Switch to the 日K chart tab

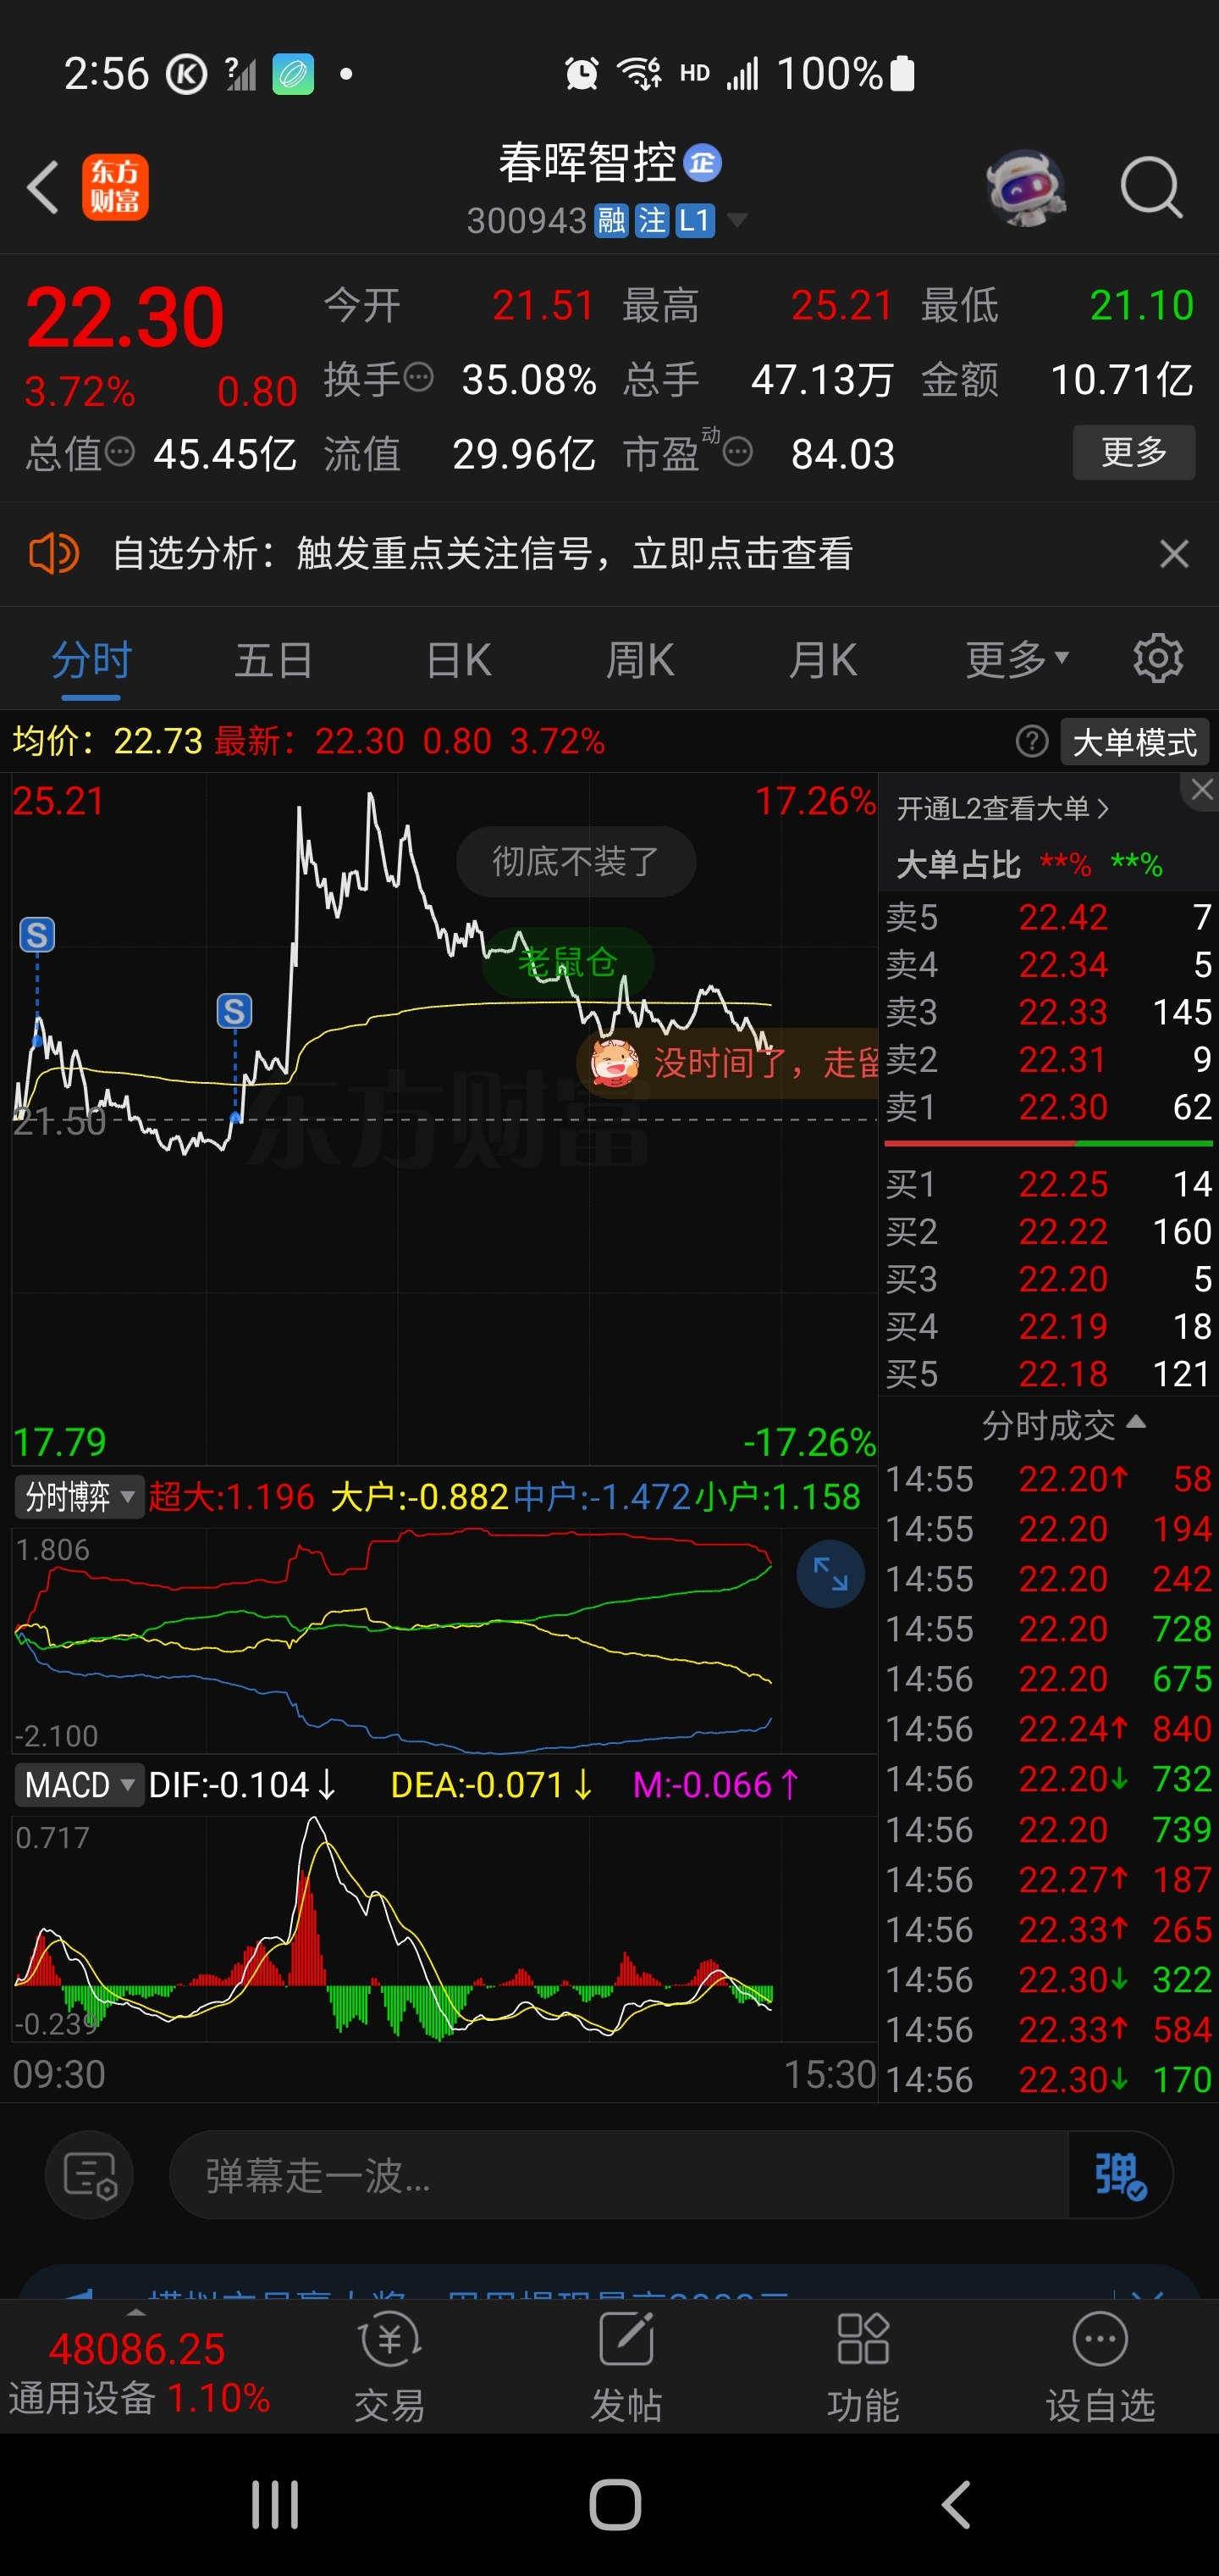pos(459,660)
